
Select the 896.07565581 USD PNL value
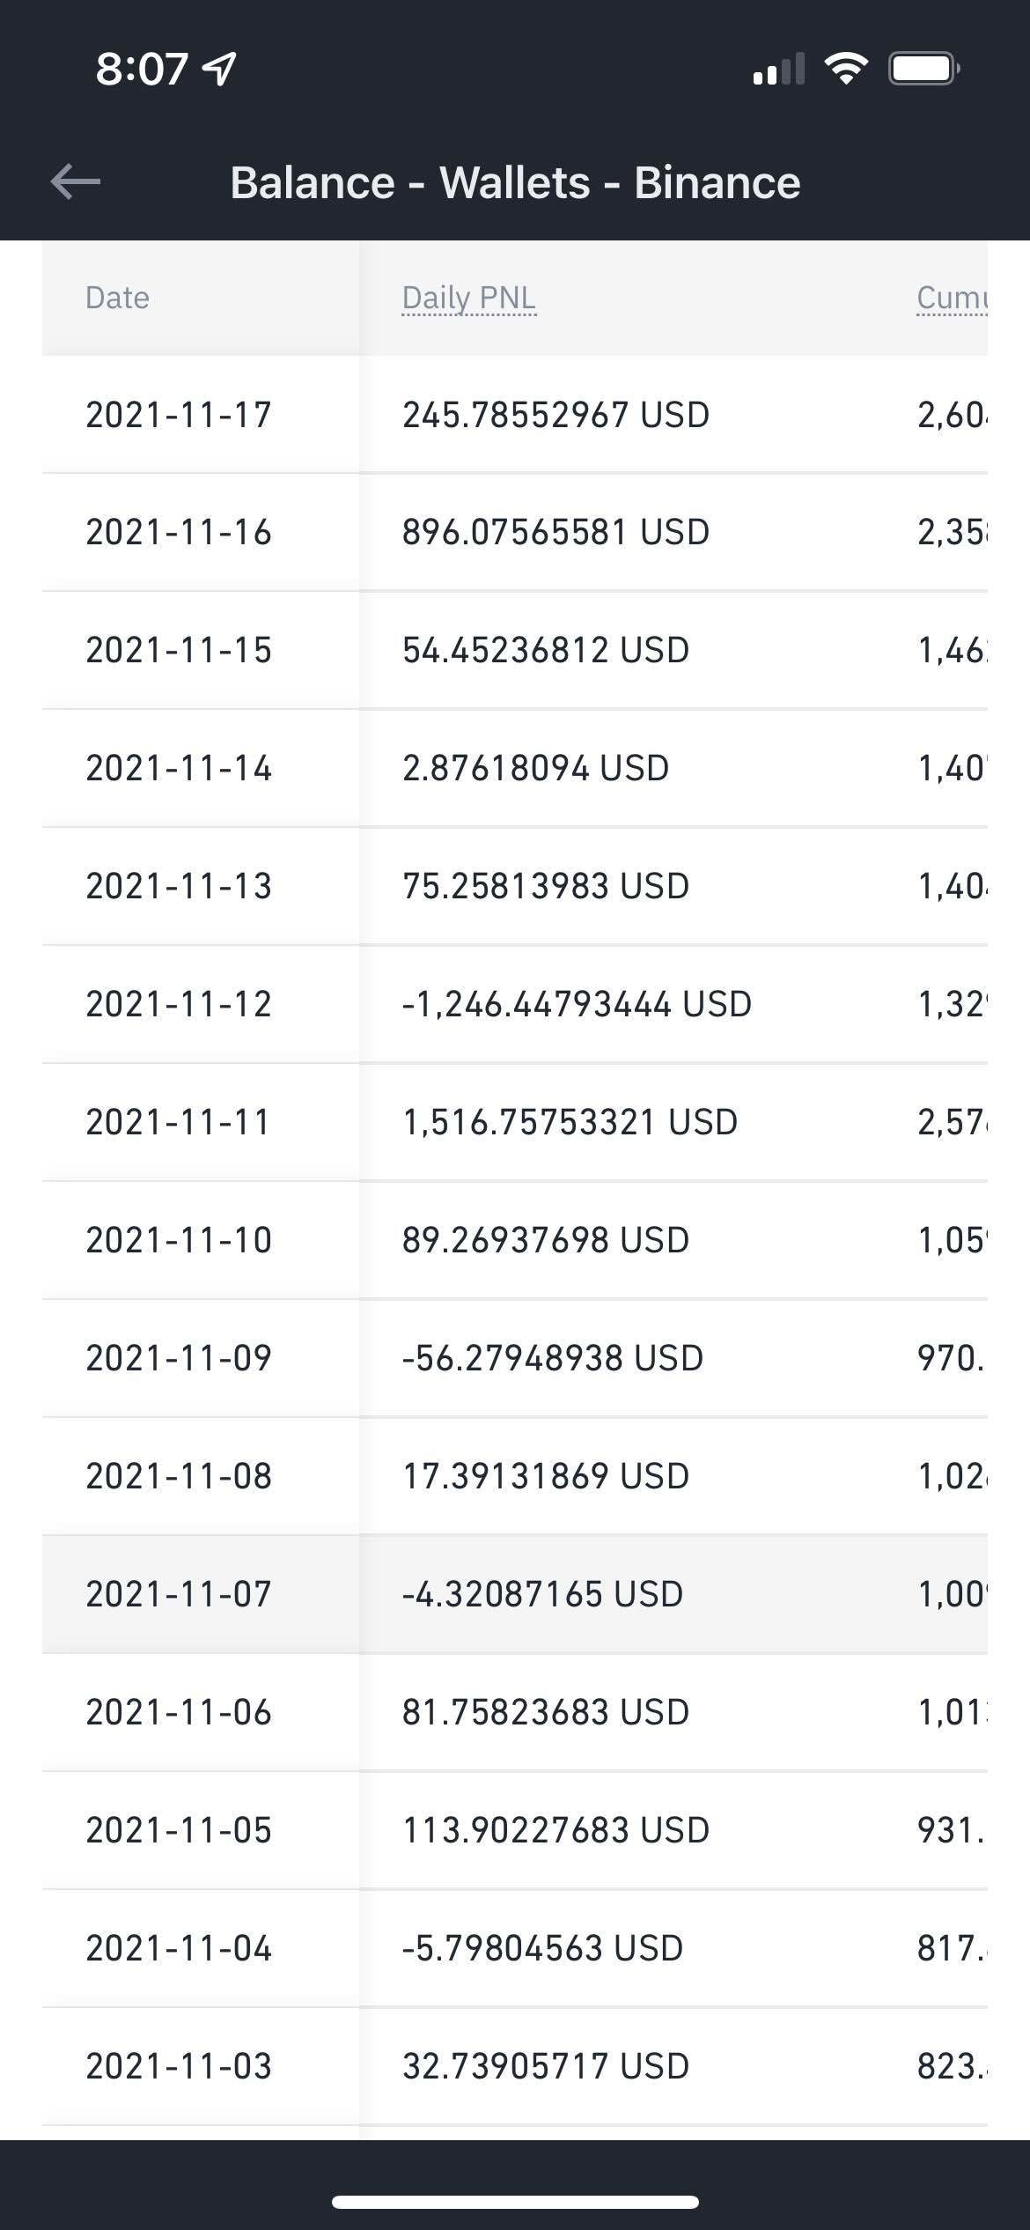[555, 532]
